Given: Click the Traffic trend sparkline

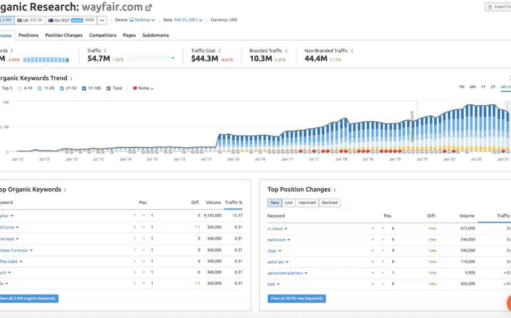Looking at the screenshot, I should [151, 58].
